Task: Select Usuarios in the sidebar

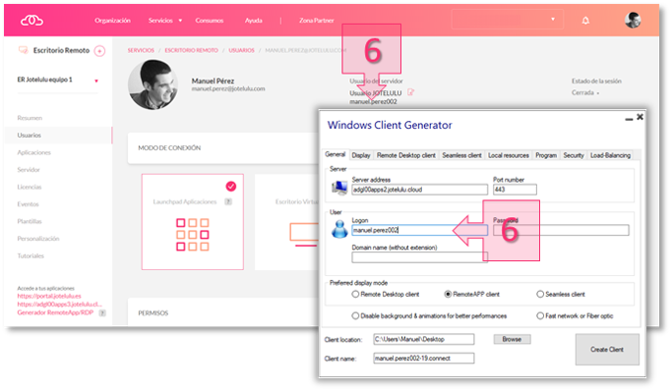Action: tap(30, 135)
